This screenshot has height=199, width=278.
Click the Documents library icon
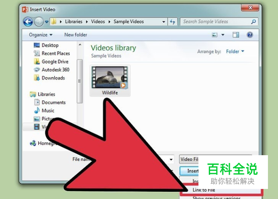coord(37,103)
